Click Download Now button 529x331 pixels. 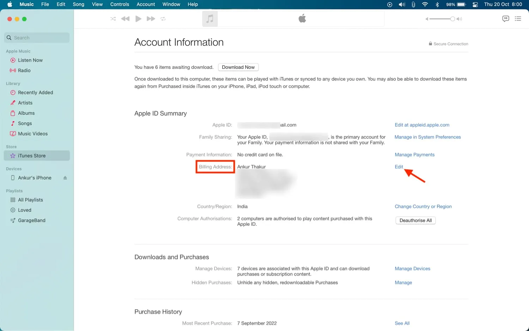238,67
